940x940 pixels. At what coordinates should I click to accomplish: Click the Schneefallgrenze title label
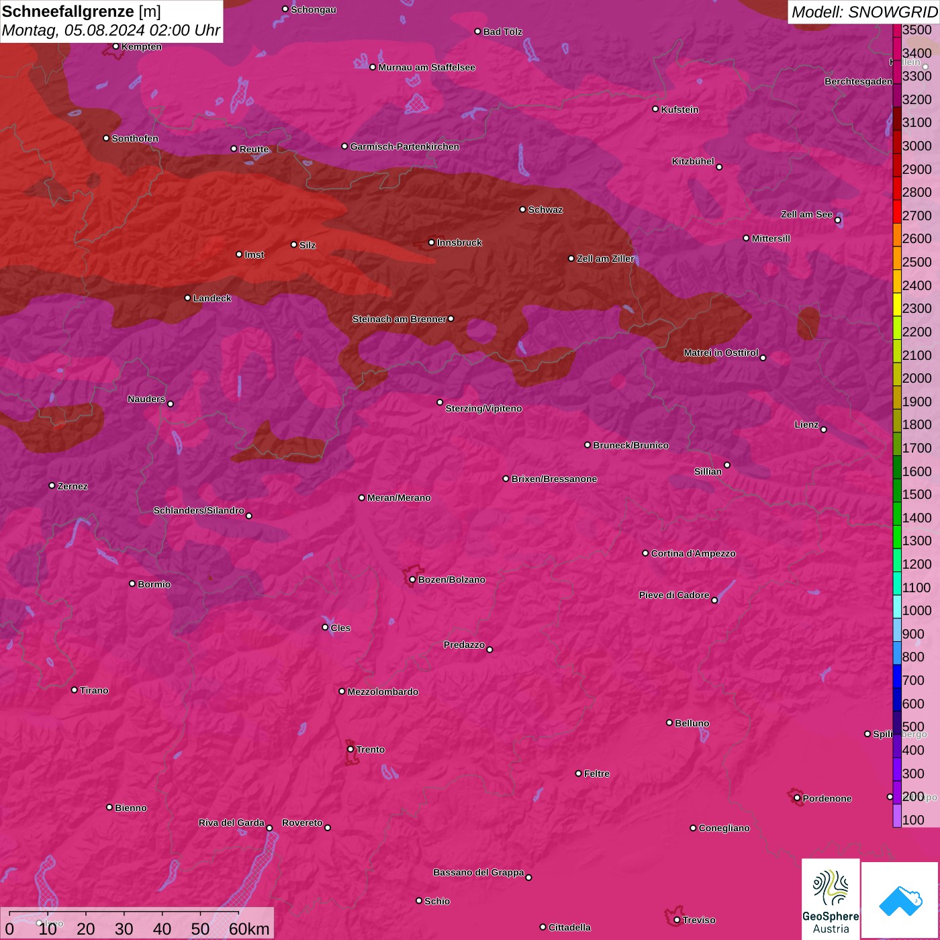68,11
